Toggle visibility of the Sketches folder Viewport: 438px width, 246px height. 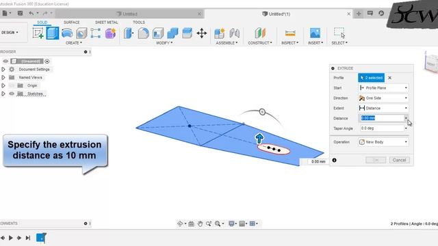(x=12, y=94)
